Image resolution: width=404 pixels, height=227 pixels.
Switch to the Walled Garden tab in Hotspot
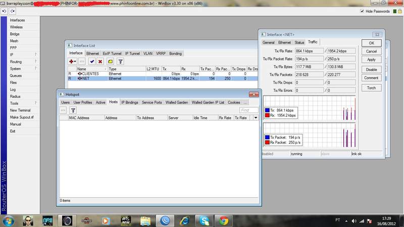(x=177, y=102)
